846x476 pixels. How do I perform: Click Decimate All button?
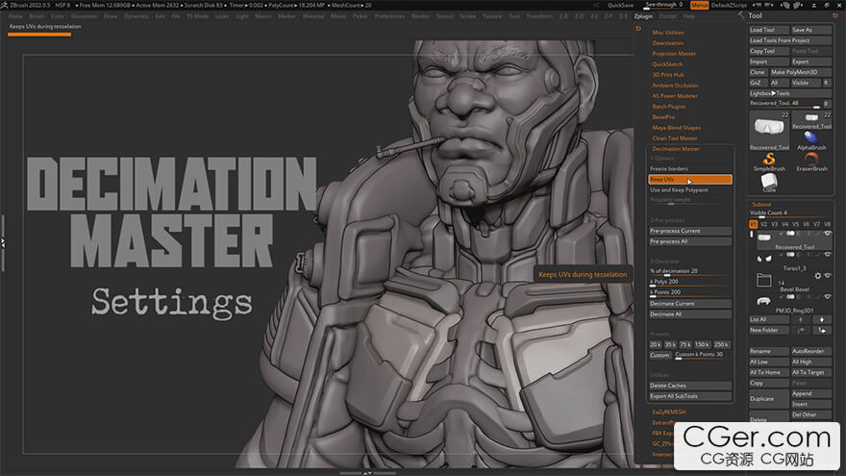pyautogui.click(x=690, y=314)
